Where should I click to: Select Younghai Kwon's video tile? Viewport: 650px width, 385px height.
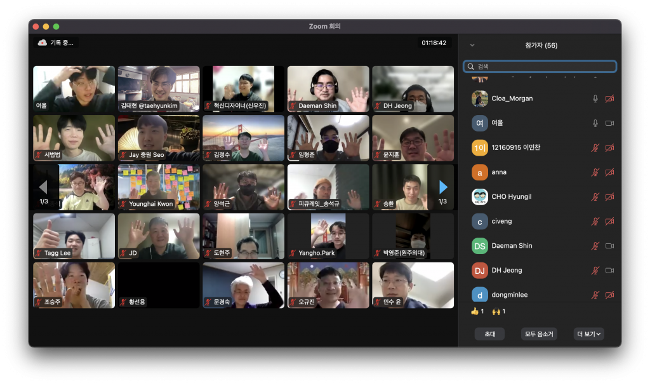(x=159, y=187)
